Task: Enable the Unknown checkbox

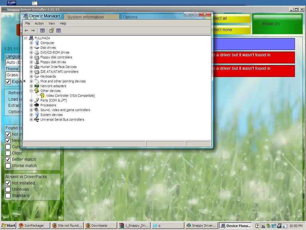Action: point(8,189)
